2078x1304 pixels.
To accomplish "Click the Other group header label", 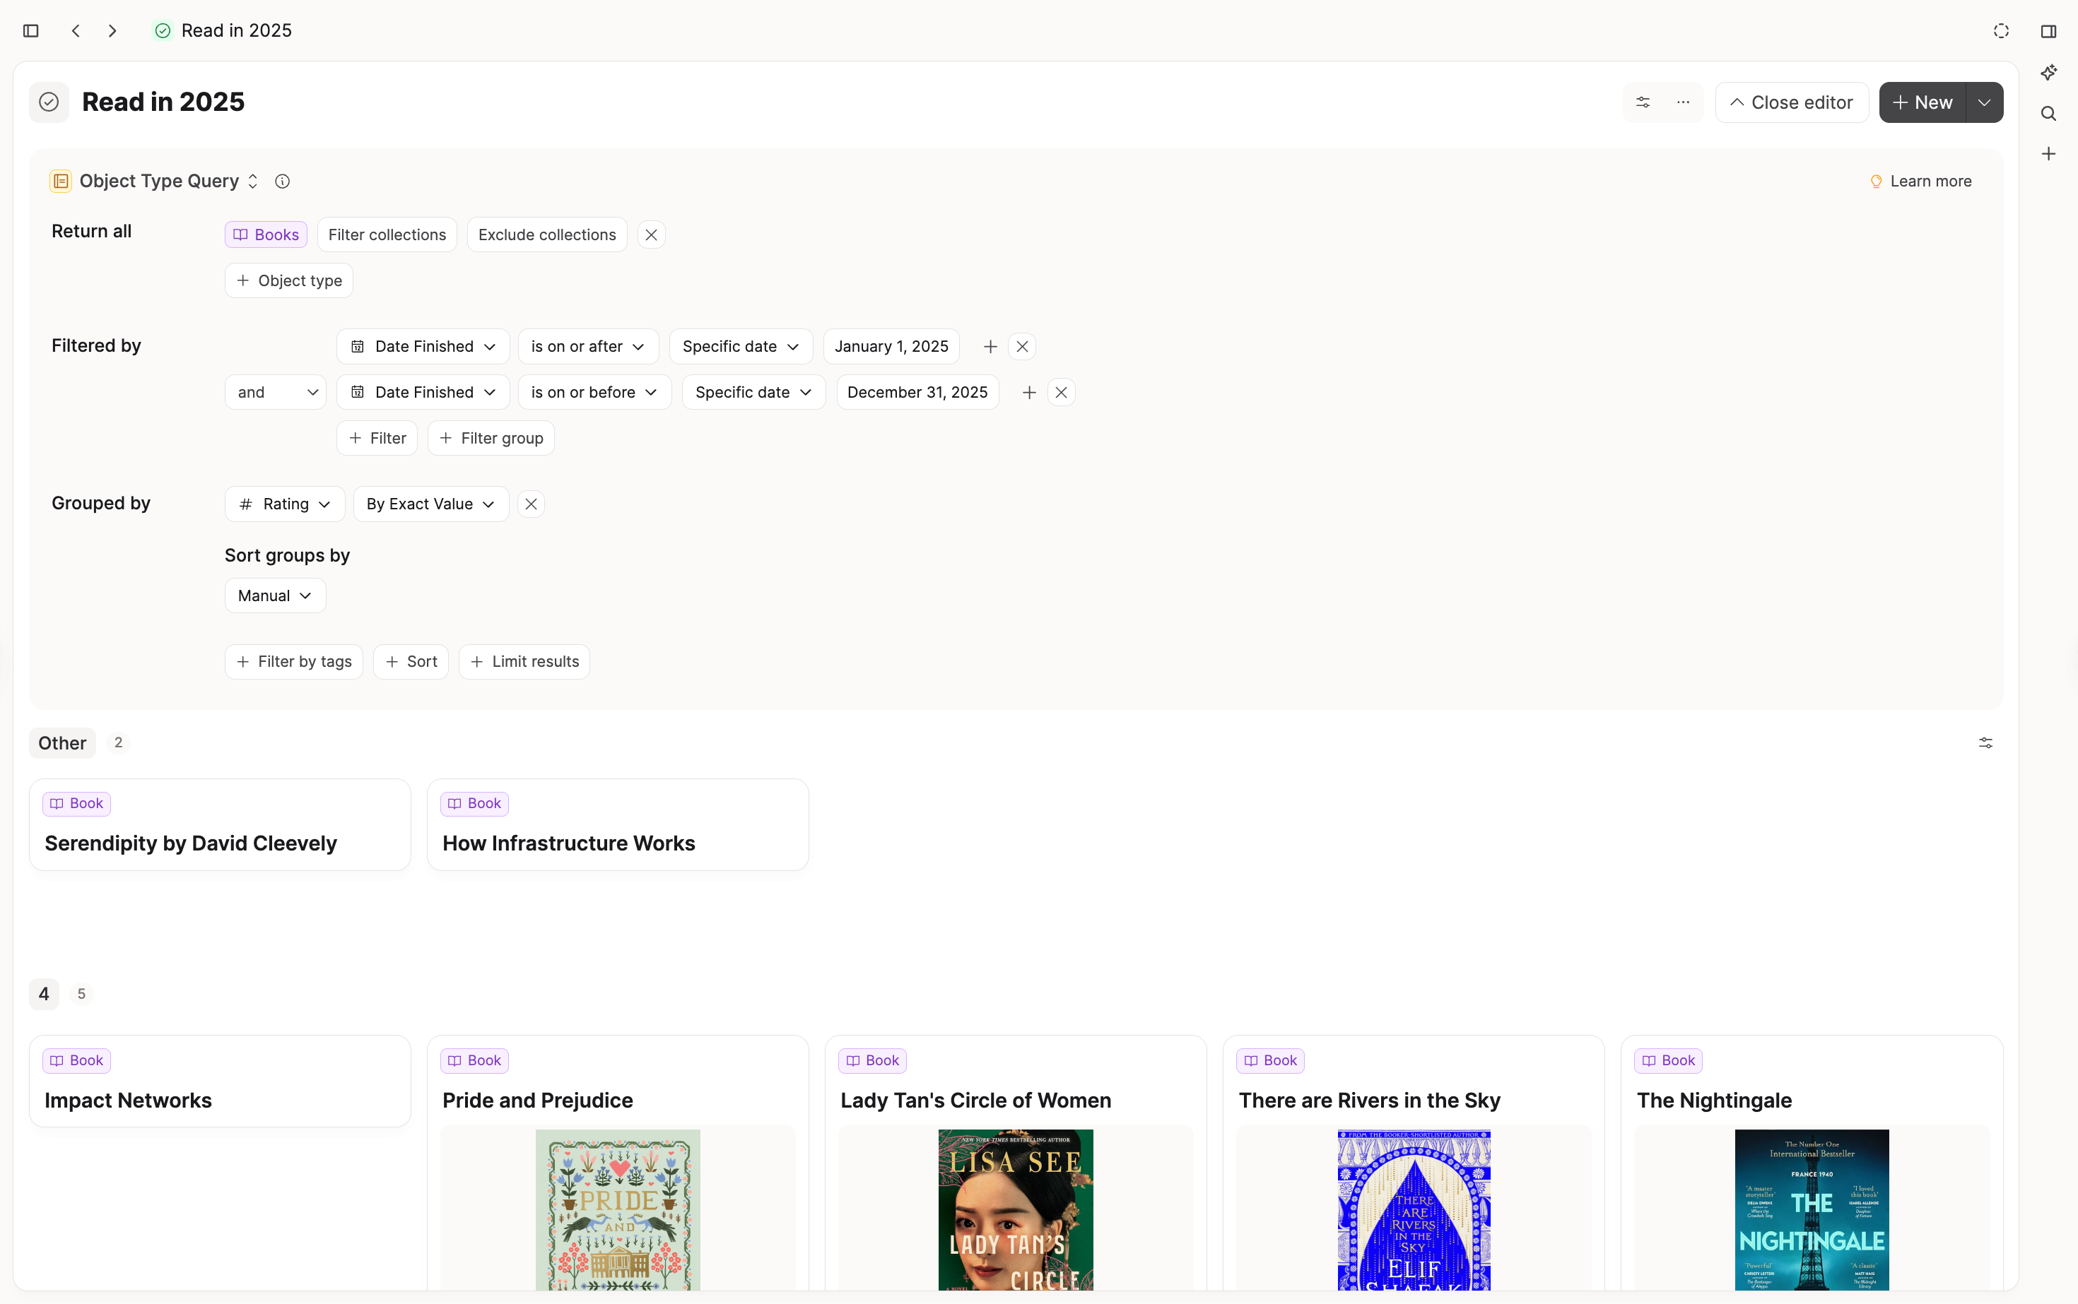I will (x=62, y=742).
